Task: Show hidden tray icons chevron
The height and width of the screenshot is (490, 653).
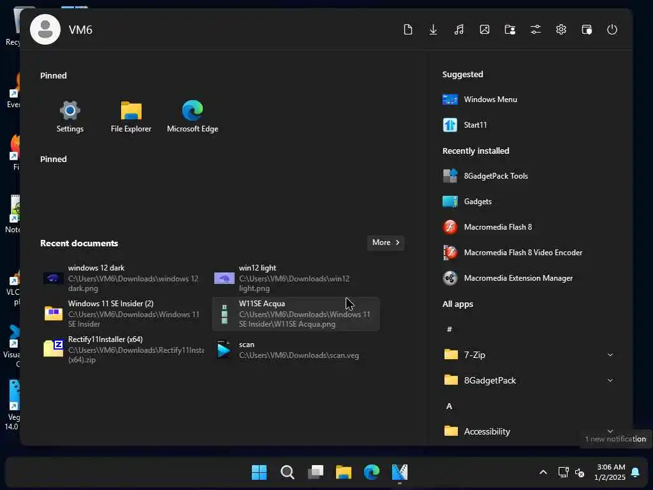Action: click(543, 472)
